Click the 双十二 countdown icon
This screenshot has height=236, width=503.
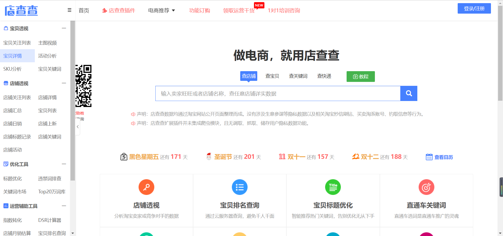356,157
